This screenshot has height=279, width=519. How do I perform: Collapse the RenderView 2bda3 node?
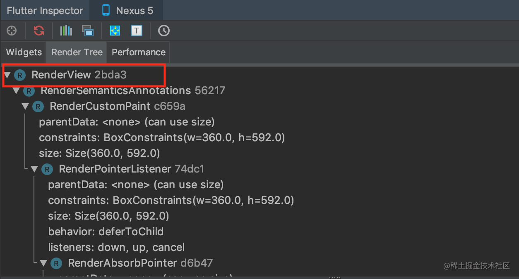[7, 75]
